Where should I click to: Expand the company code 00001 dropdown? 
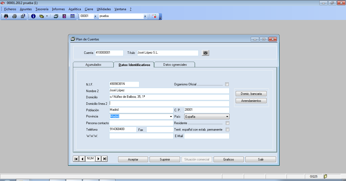tap(95, 16)
